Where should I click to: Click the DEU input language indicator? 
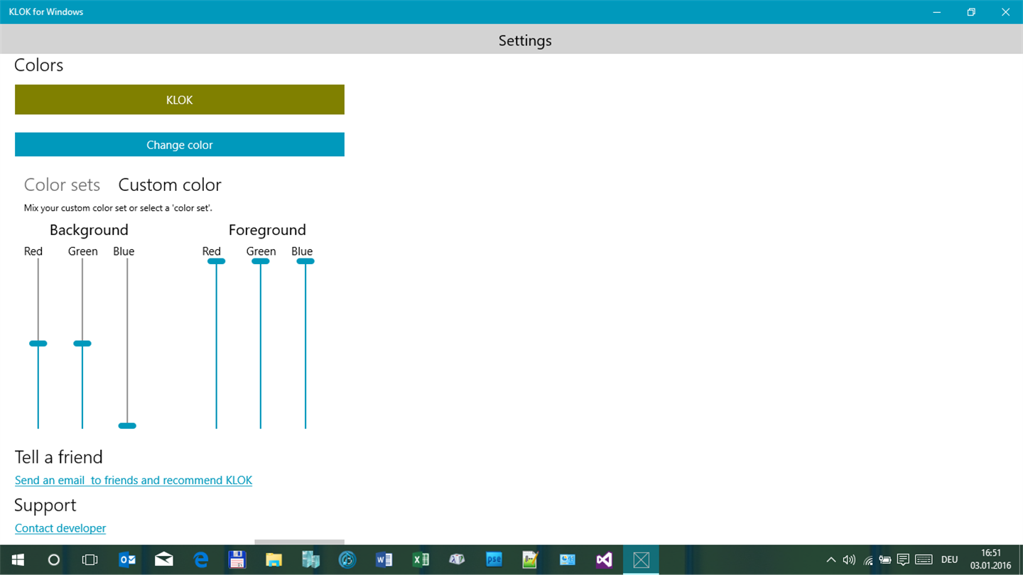point(950,560)
